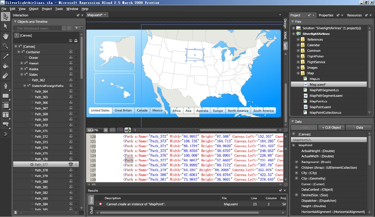Open the new storyboard dropdown arrow
This screenshot has height=217, width=375.
coord(81,28)
